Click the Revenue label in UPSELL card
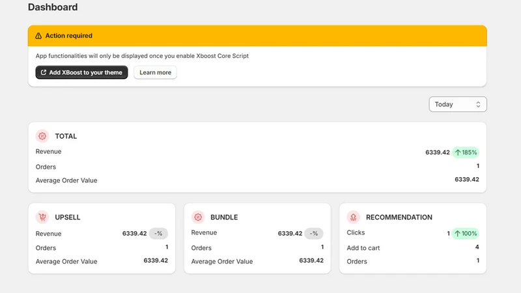Viewport: 521px width, 293px height. pyautogui.click(x=48, y=234)
